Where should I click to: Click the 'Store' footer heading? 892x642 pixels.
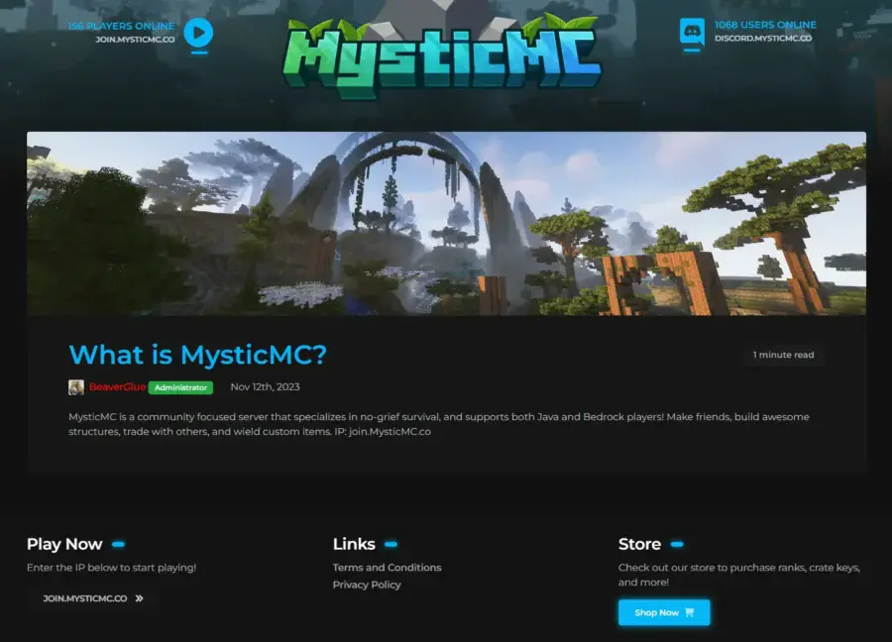click(x=639, y=544)
